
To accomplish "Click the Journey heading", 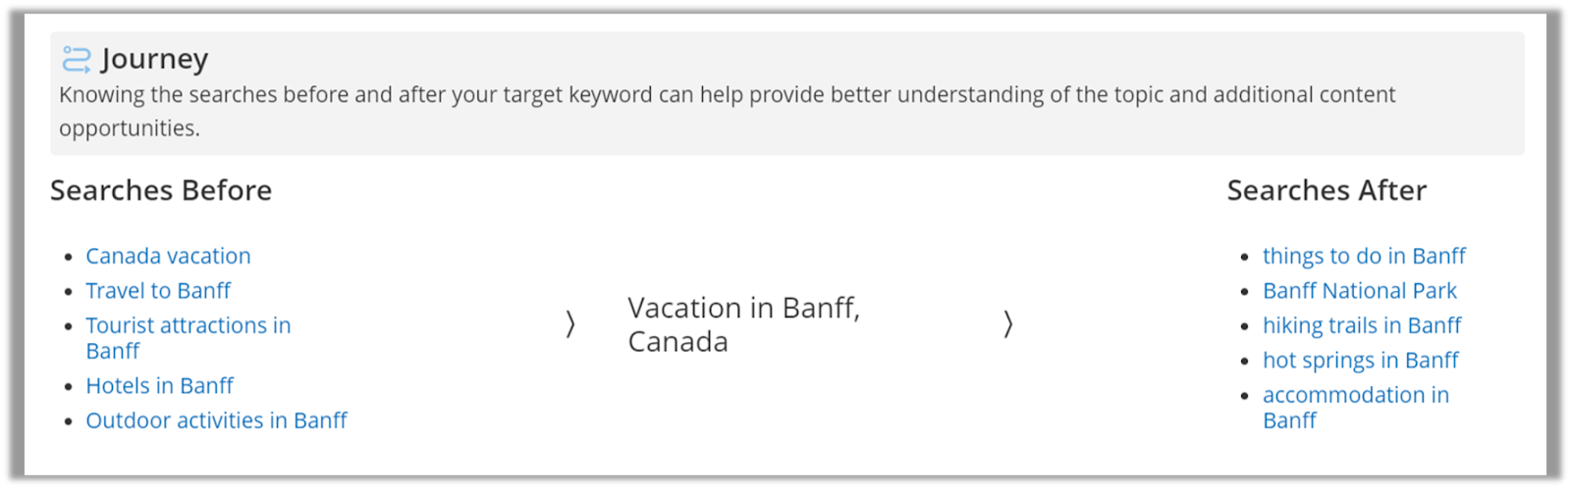I will [x=154, y=59].
